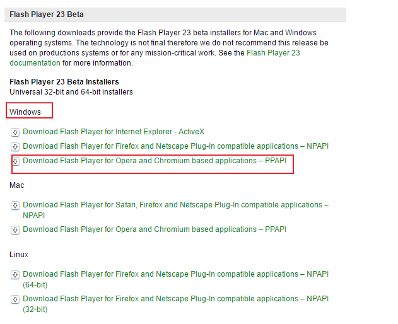Click the highlighted Windows section label
Image resolution: width=398 pixels, height=324 pixels.
(x=25, y=112)
